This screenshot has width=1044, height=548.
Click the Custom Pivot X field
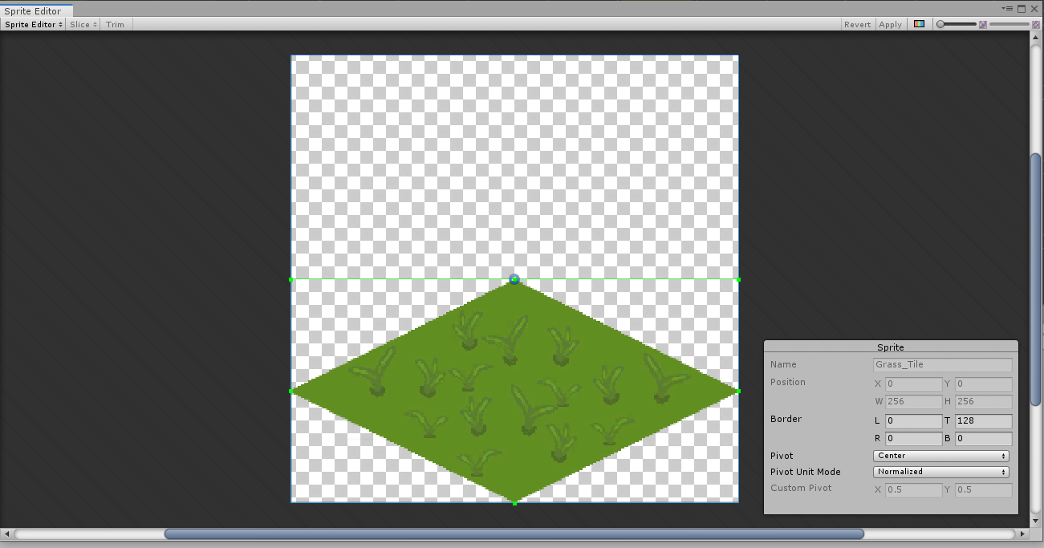pyautogui.click(x=913, y=489)
